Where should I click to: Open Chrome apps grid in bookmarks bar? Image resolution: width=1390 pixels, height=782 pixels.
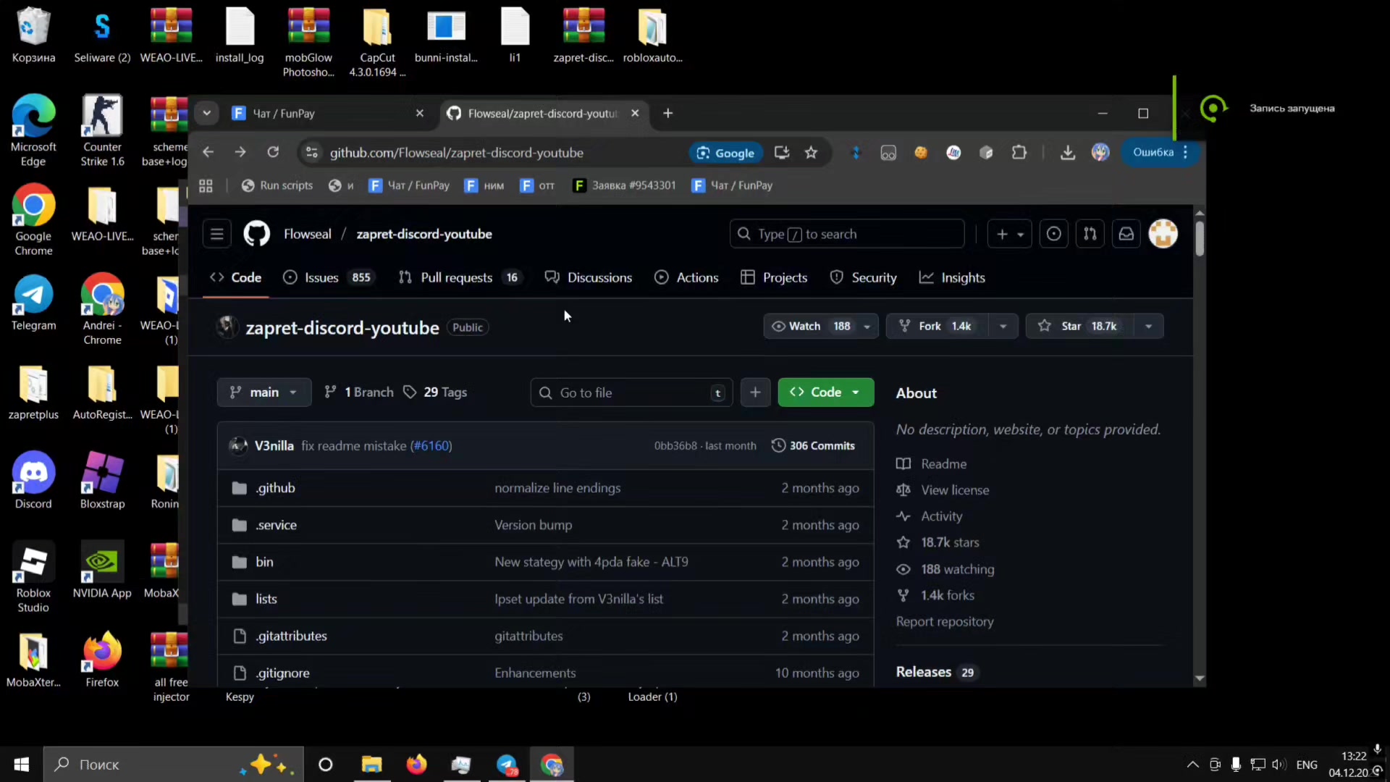206,186
